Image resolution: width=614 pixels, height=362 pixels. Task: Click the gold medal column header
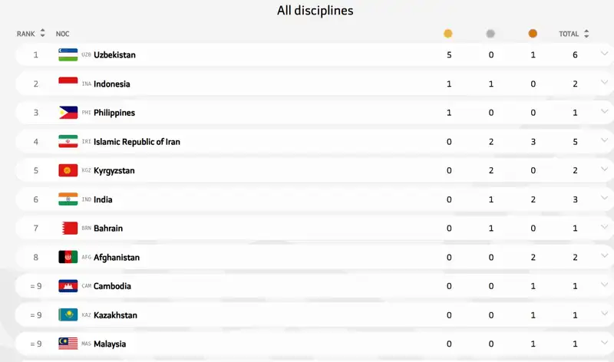[x=448, y=34]
